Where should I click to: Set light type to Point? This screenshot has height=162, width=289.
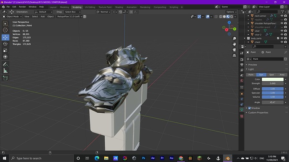[x=251, y=75]
